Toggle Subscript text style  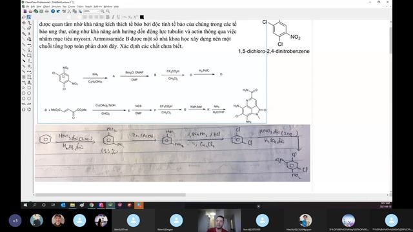click(130, 17)
